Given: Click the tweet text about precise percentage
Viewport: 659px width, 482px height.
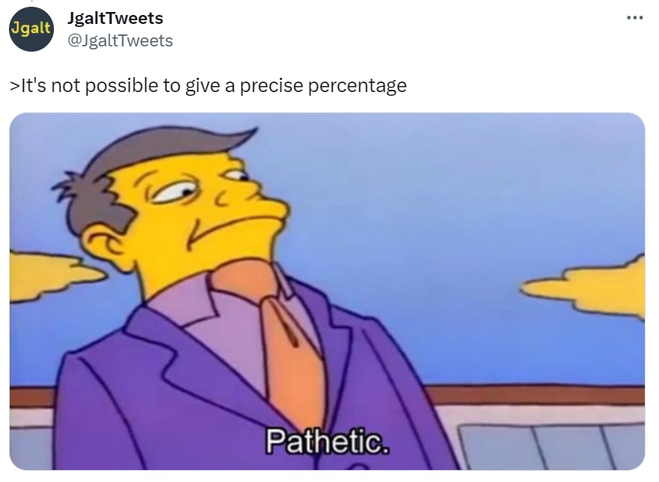Looking at the screenshot, I should point(208,86).
